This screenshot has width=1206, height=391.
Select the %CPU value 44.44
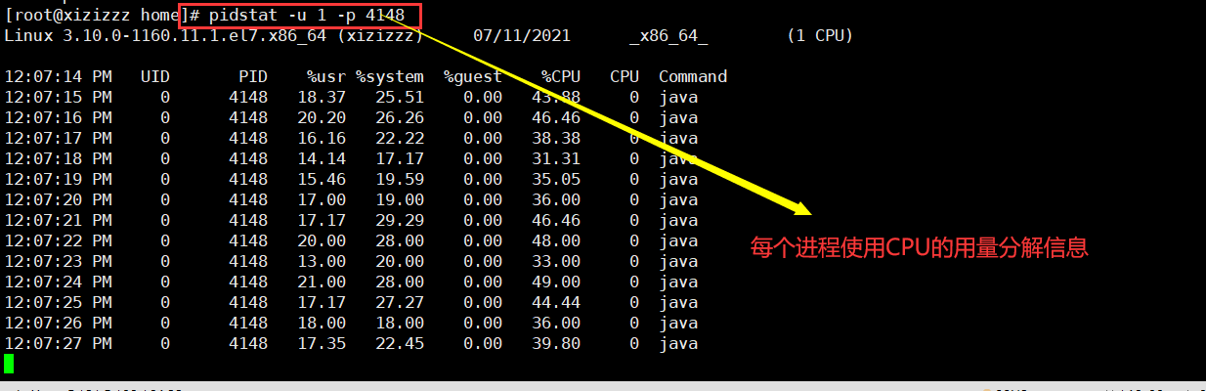[556, 302]
